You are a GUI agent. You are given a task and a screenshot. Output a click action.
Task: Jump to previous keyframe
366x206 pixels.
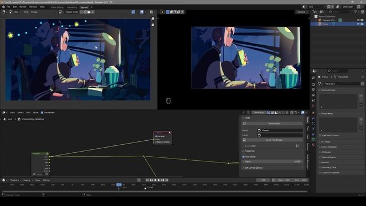coord(151,180)
